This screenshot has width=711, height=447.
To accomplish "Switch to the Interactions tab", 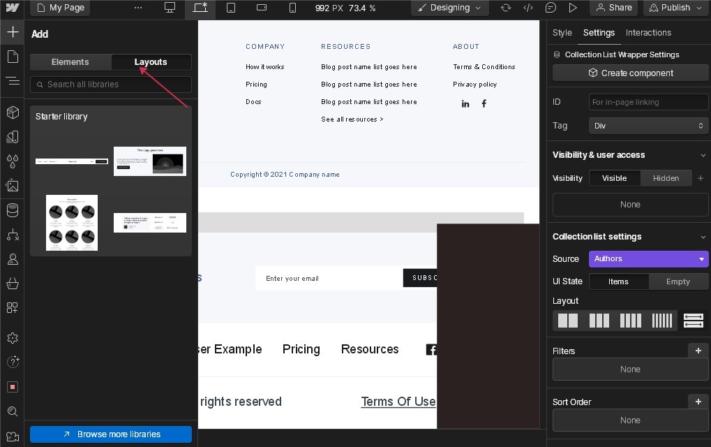I will (x=648, y=33).
